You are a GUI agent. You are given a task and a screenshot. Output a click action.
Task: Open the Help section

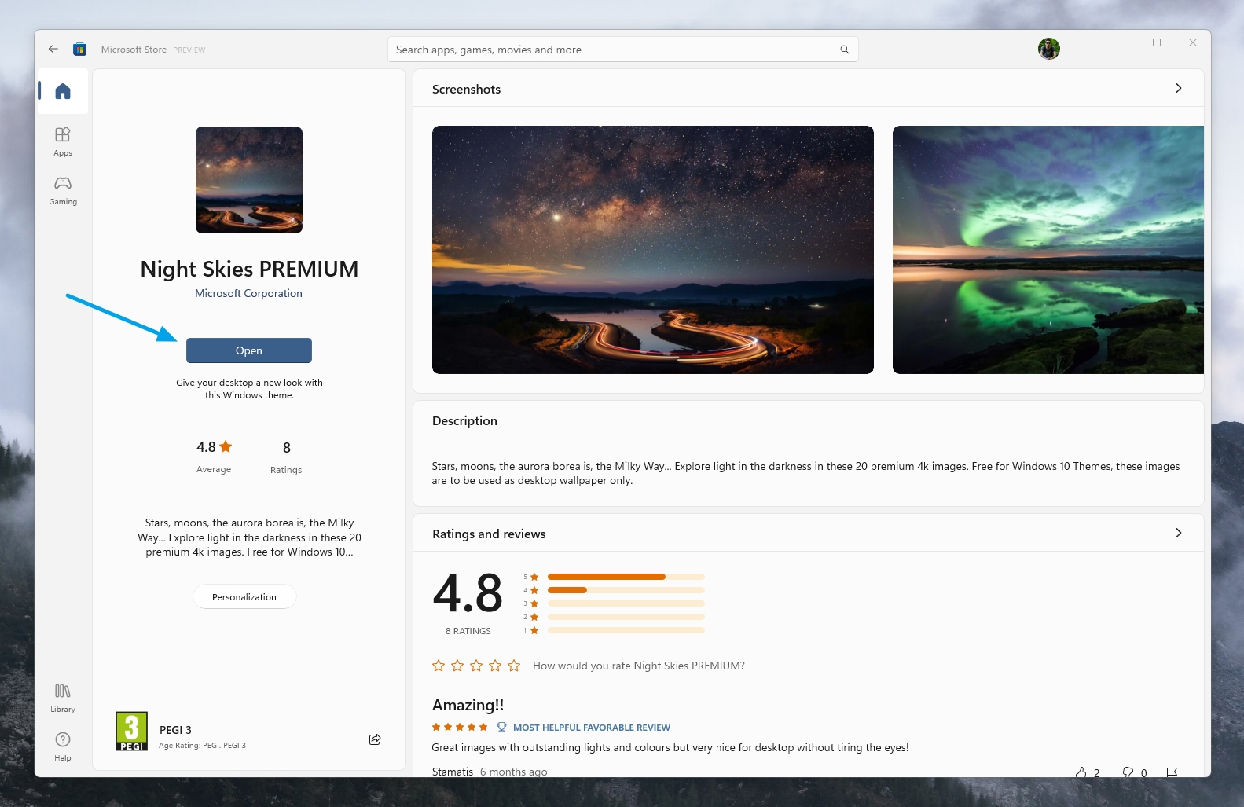pyautogui.click(x=63, y=746)
